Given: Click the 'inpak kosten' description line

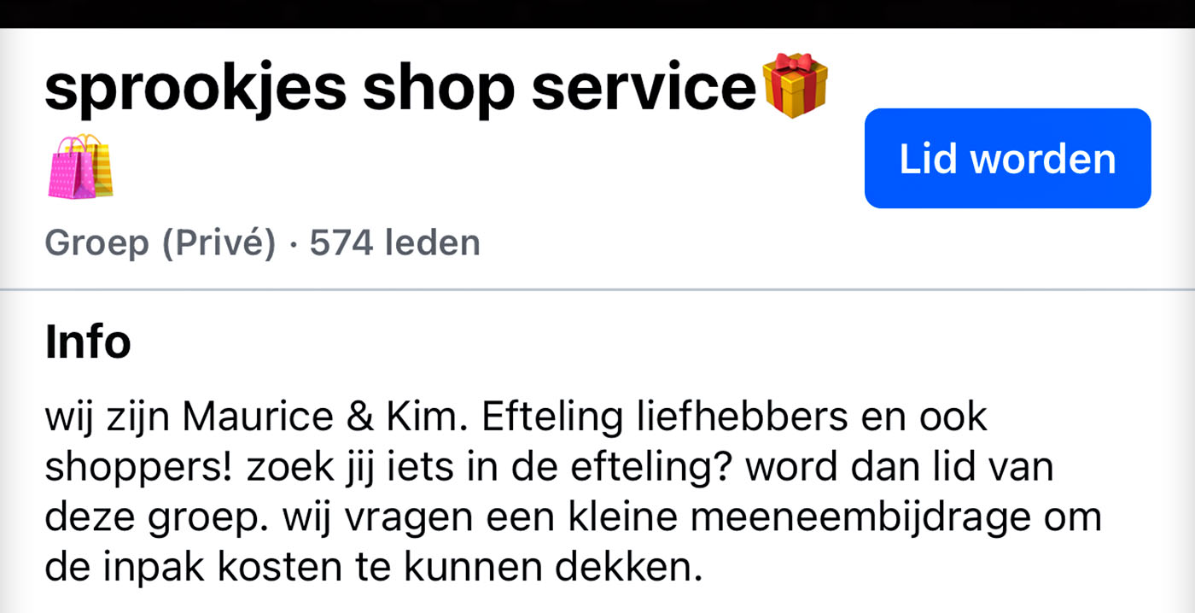Looking at the screenshot, I should tap(373, 567).
